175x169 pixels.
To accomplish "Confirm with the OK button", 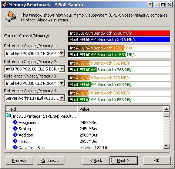I will (157, 161).
